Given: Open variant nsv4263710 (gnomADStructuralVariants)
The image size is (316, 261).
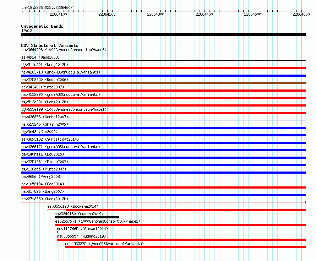Looking at the screenshot, I should coord(61,72).
